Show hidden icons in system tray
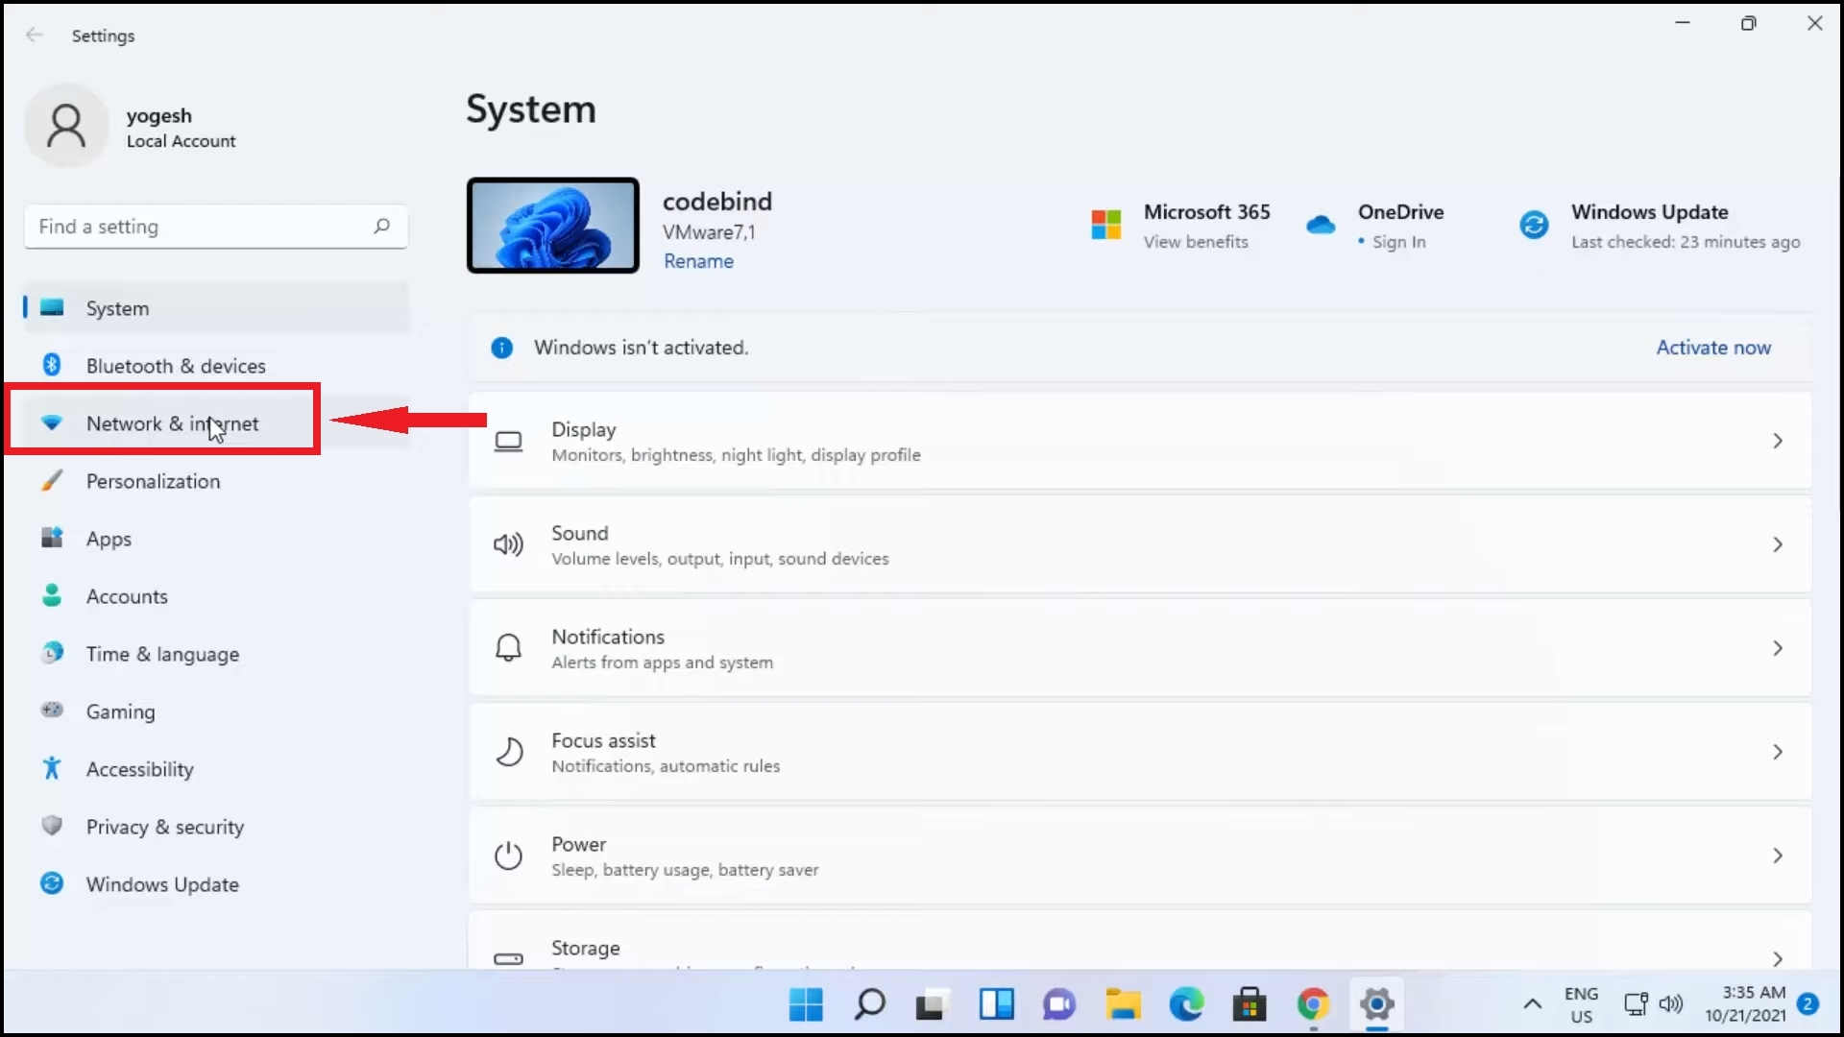This screenshot has width=1844, height=1037. point(1532,1004)
